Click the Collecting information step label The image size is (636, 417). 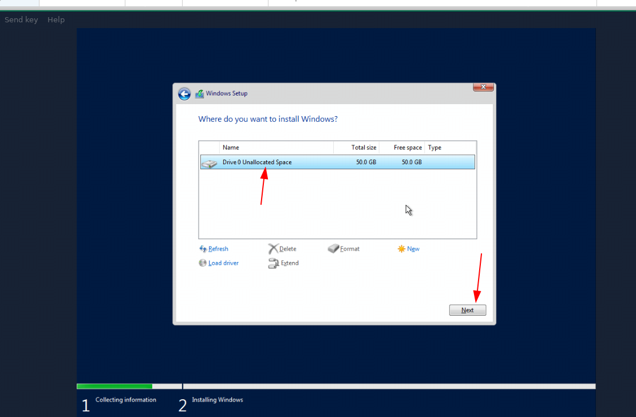point(126,400)
